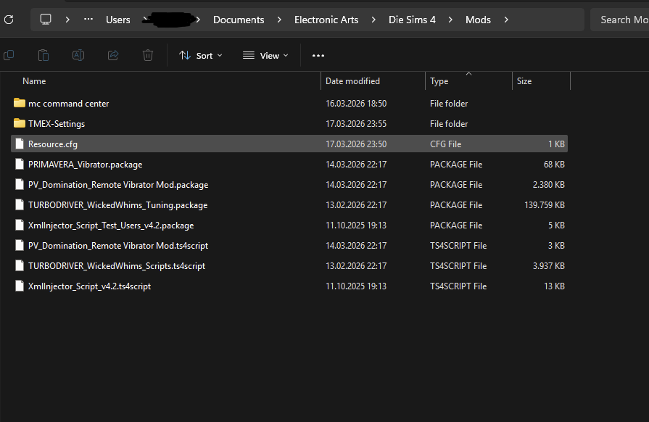This screenshot has width=649, height=422.
Task: Click the CFG File type cell
Action: pyautogui.click(x=446, y=144)
